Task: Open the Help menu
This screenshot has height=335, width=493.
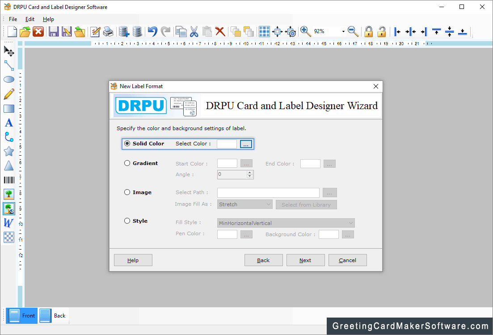Action: tap(48, 19)
